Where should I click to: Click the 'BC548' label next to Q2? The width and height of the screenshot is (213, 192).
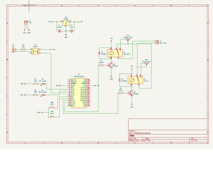(115, 66)
